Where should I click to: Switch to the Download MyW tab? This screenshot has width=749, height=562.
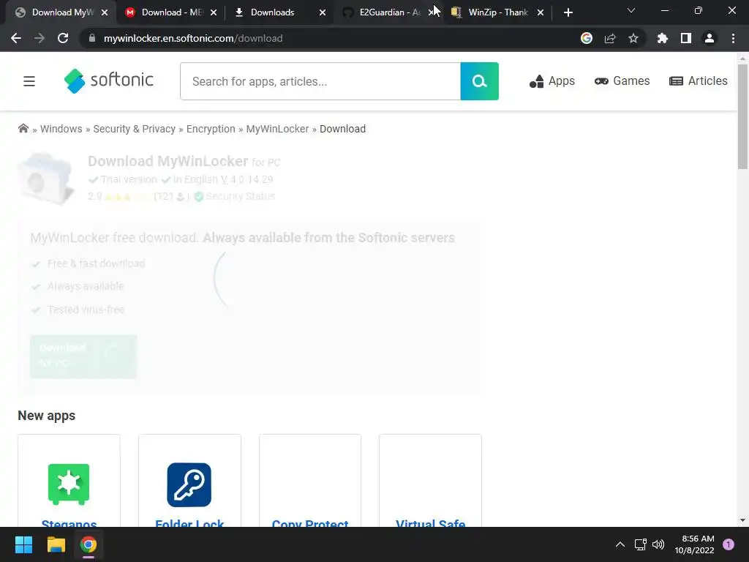[61, 12]
